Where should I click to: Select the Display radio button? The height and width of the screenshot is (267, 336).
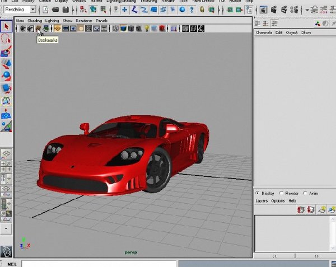tap(258, 193)
